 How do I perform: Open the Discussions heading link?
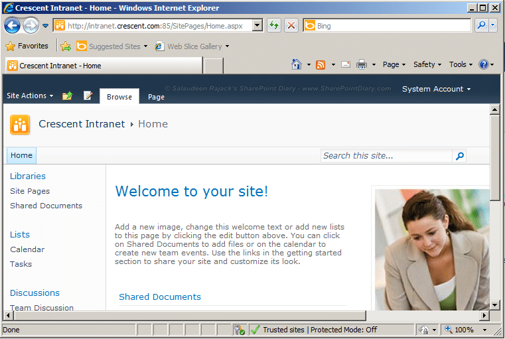(35, 293)
